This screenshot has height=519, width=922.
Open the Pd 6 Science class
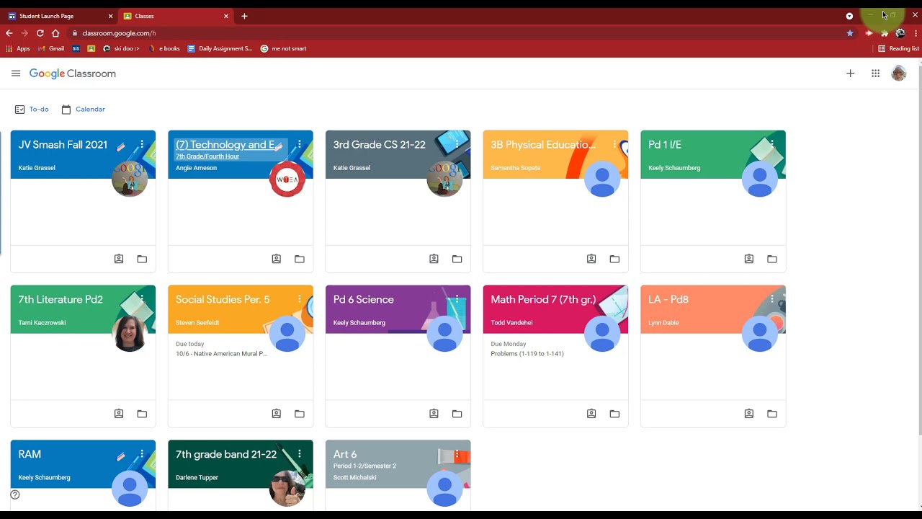(x=363, y=300)
